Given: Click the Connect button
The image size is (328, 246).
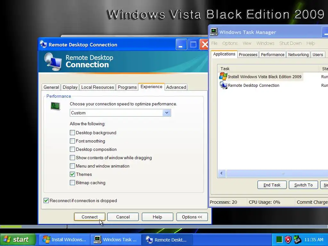Looking at the screenshot, I should coord(90,217).
